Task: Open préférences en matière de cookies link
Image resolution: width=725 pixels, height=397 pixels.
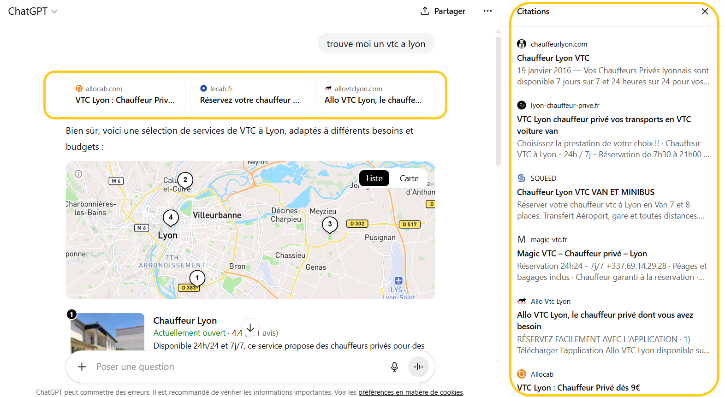Action: tap(410, 392)
